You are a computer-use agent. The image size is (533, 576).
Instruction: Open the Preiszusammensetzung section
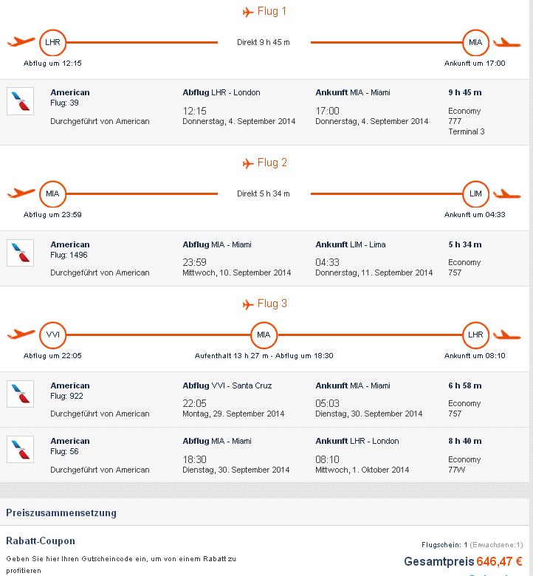pos(61,512)
